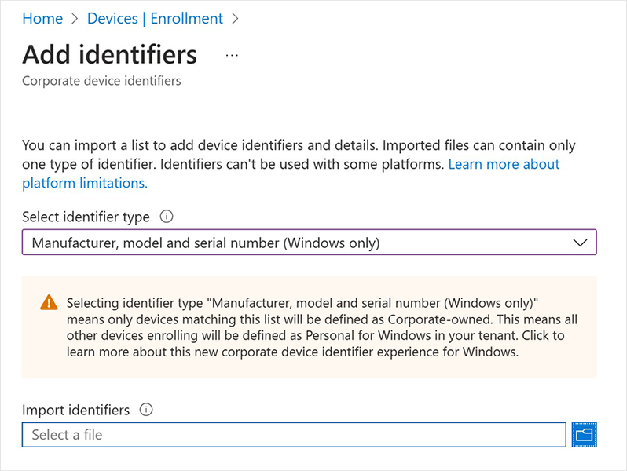
Task: Open Learn more about platform limitations link
Action: pyautogui.click(x=504, y=164)
